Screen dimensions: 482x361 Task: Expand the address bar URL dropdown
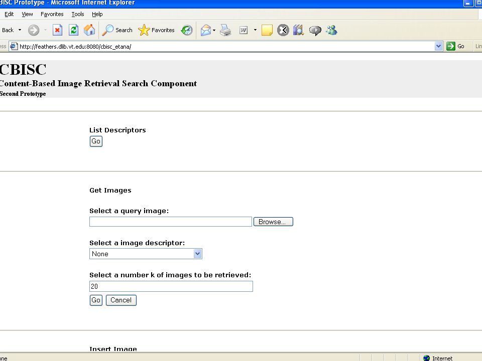coord(438,46)
